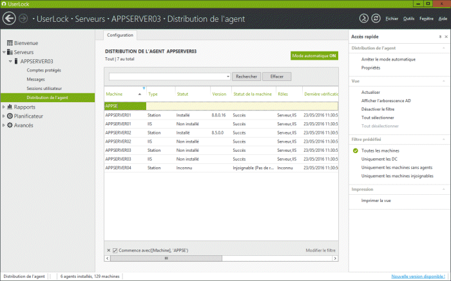Viewport: 451px width, 281px height.
Task: Toggle Mode automatique ON button
Action: (314, 56)
